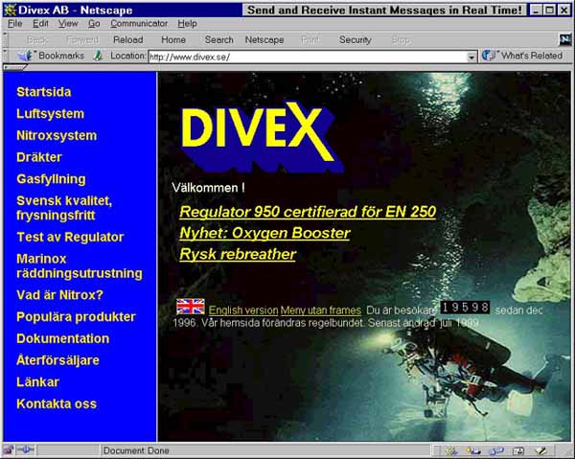Open the Location URL history dropdown
Screen dimensions: 575x459
coord(471,57)
